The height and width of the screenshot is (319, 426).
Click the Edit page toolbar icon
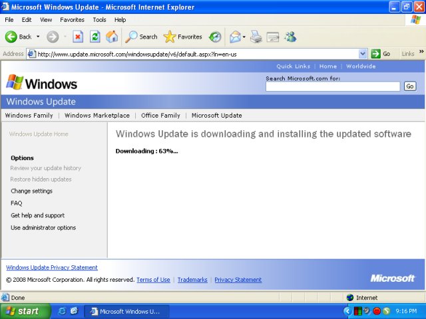(x=273, y=37)
